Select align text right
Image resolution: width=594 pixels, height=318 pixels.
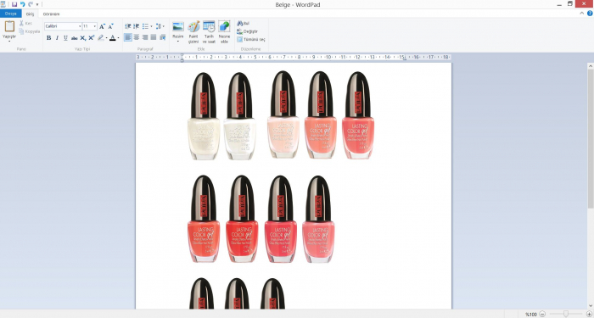(145, 37)
